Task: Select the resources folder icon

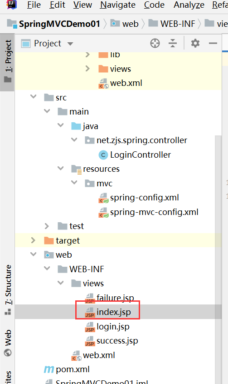Action: click(76, 169)
